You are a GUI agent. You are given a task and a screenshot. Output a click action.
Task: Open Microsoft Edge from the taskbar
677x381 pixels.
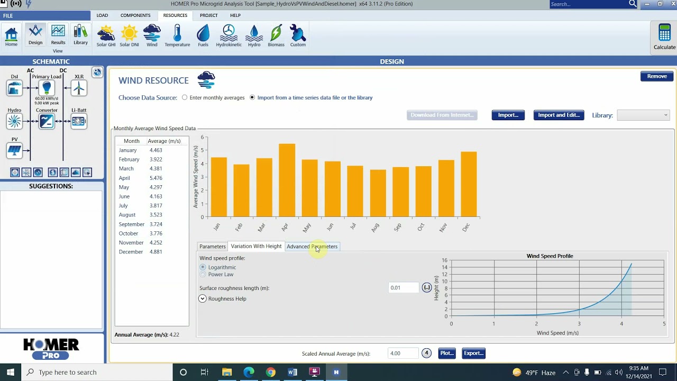point(249,372)
